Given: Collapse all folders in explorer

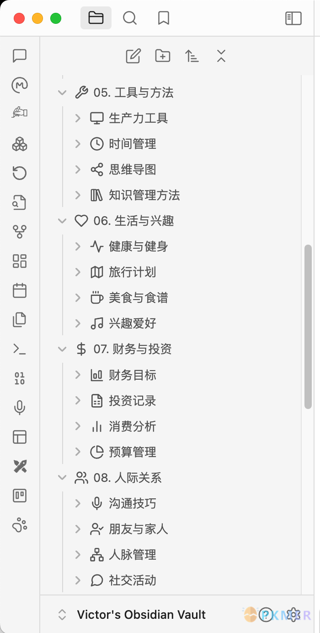Looking at the screenshot, I should [x=221, y=56].
